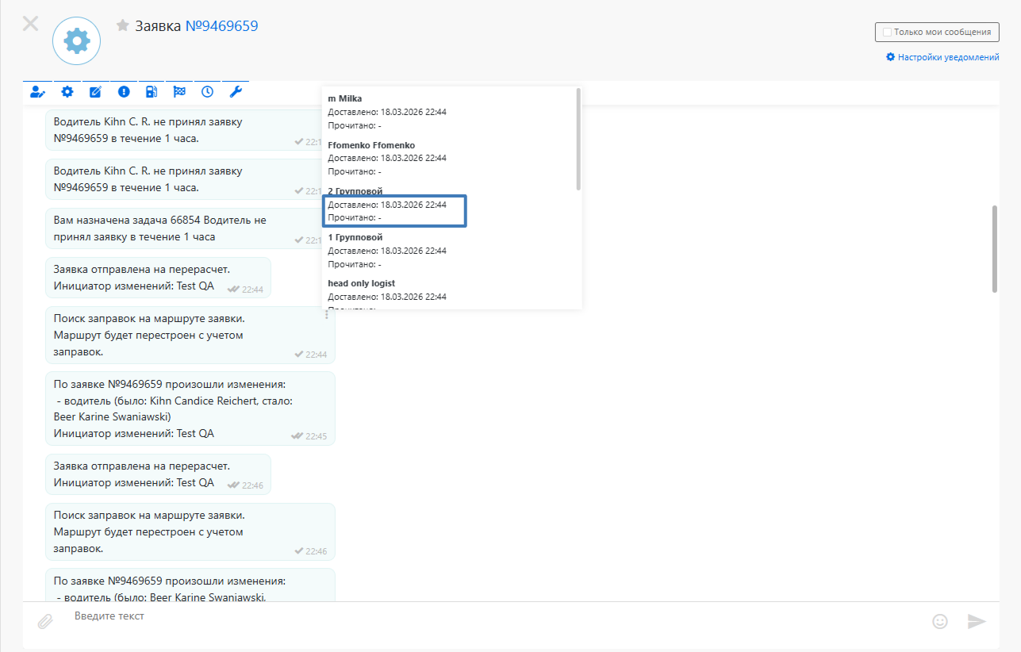The image size is (1021, 652).
Task: Open the three-dot menu of the 22:44 fuel search message
Action: coord(326,315)
